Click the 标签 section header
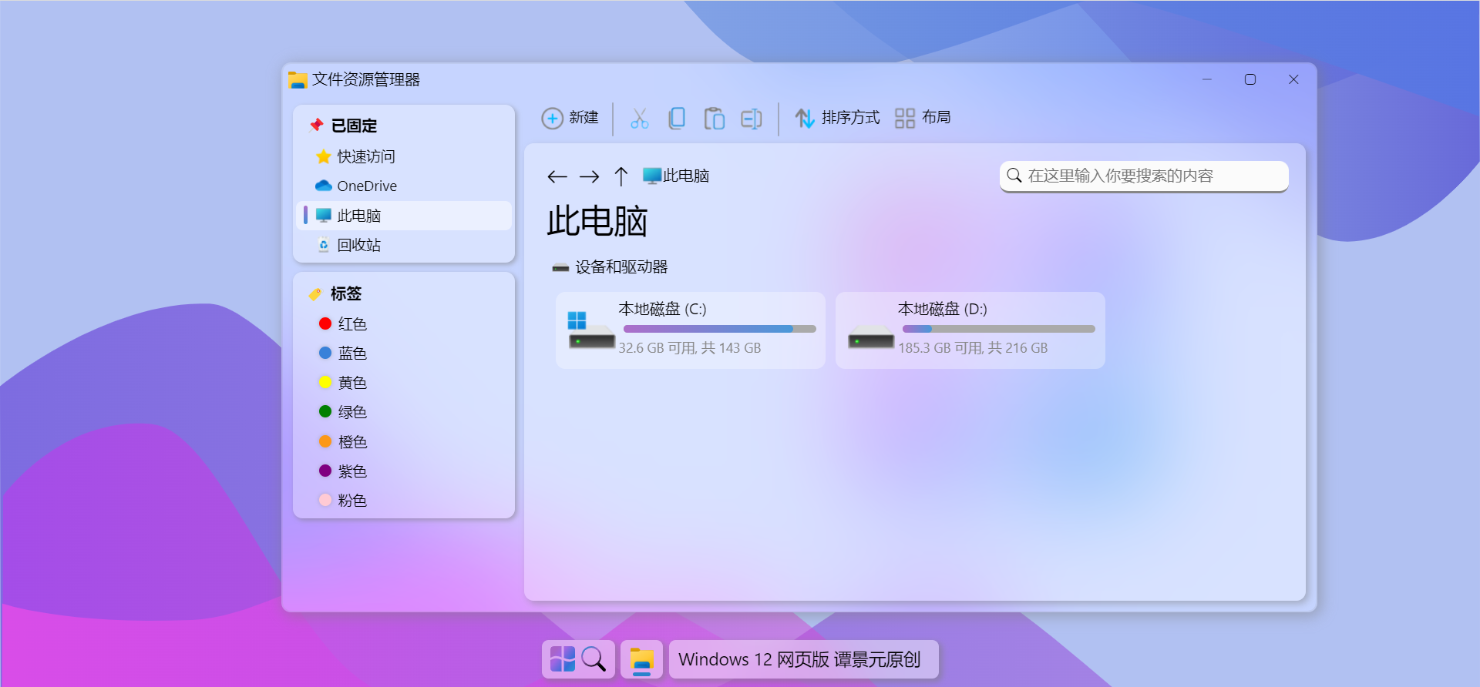The image size is (1480, 687). point(346,293)
